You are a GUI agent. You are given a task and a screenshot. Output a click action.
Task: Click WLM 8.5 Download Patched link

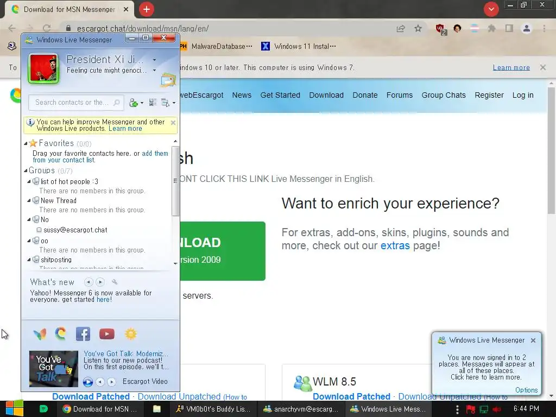point(351,396)
